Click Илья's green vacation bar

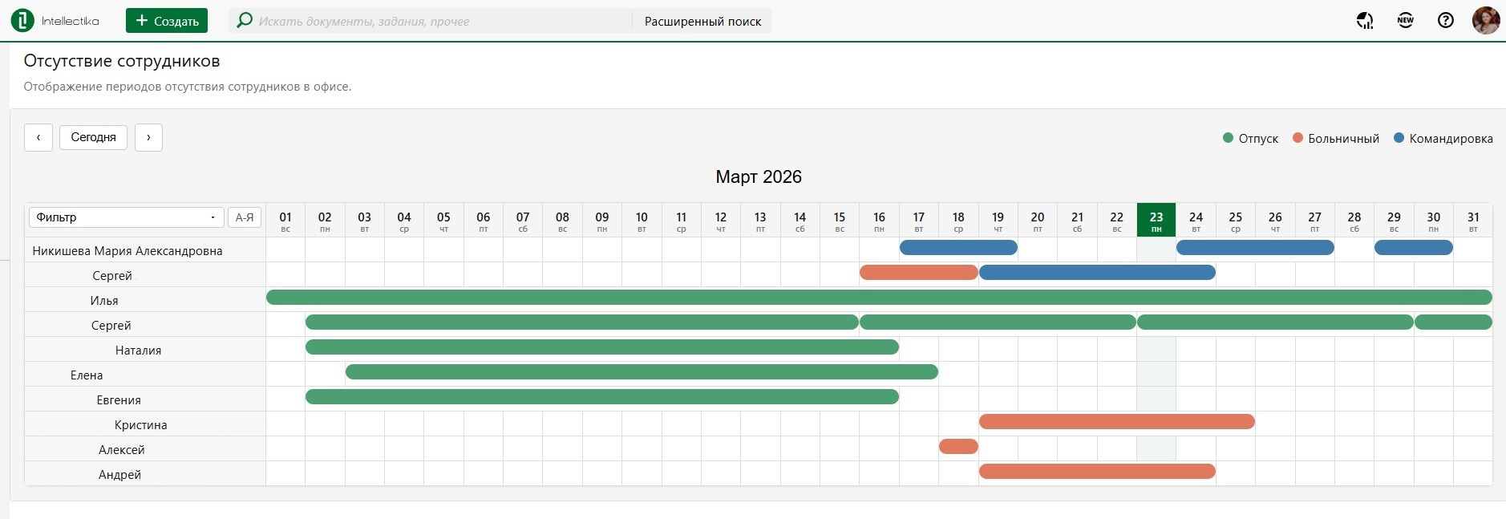[x=878, y=298]
